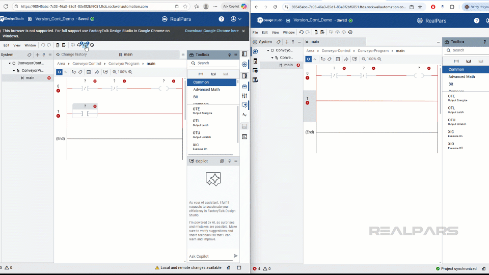Toggle the Toolbox pin in the right window
This screenshot has height=275, width=489.
coord(484,42)
